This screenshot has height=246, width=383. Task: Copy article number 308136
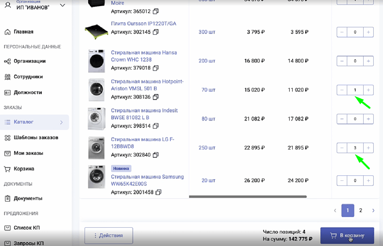click(156, 97)
